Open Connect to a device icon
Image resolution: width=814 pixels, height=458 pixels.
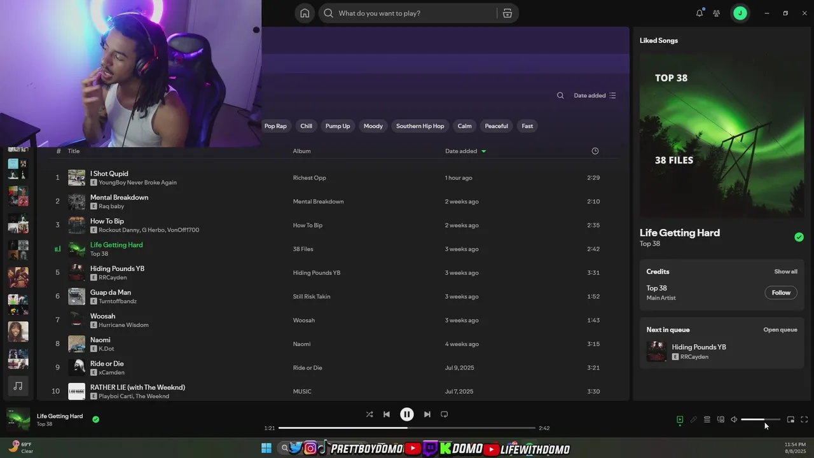coord(721,420)
